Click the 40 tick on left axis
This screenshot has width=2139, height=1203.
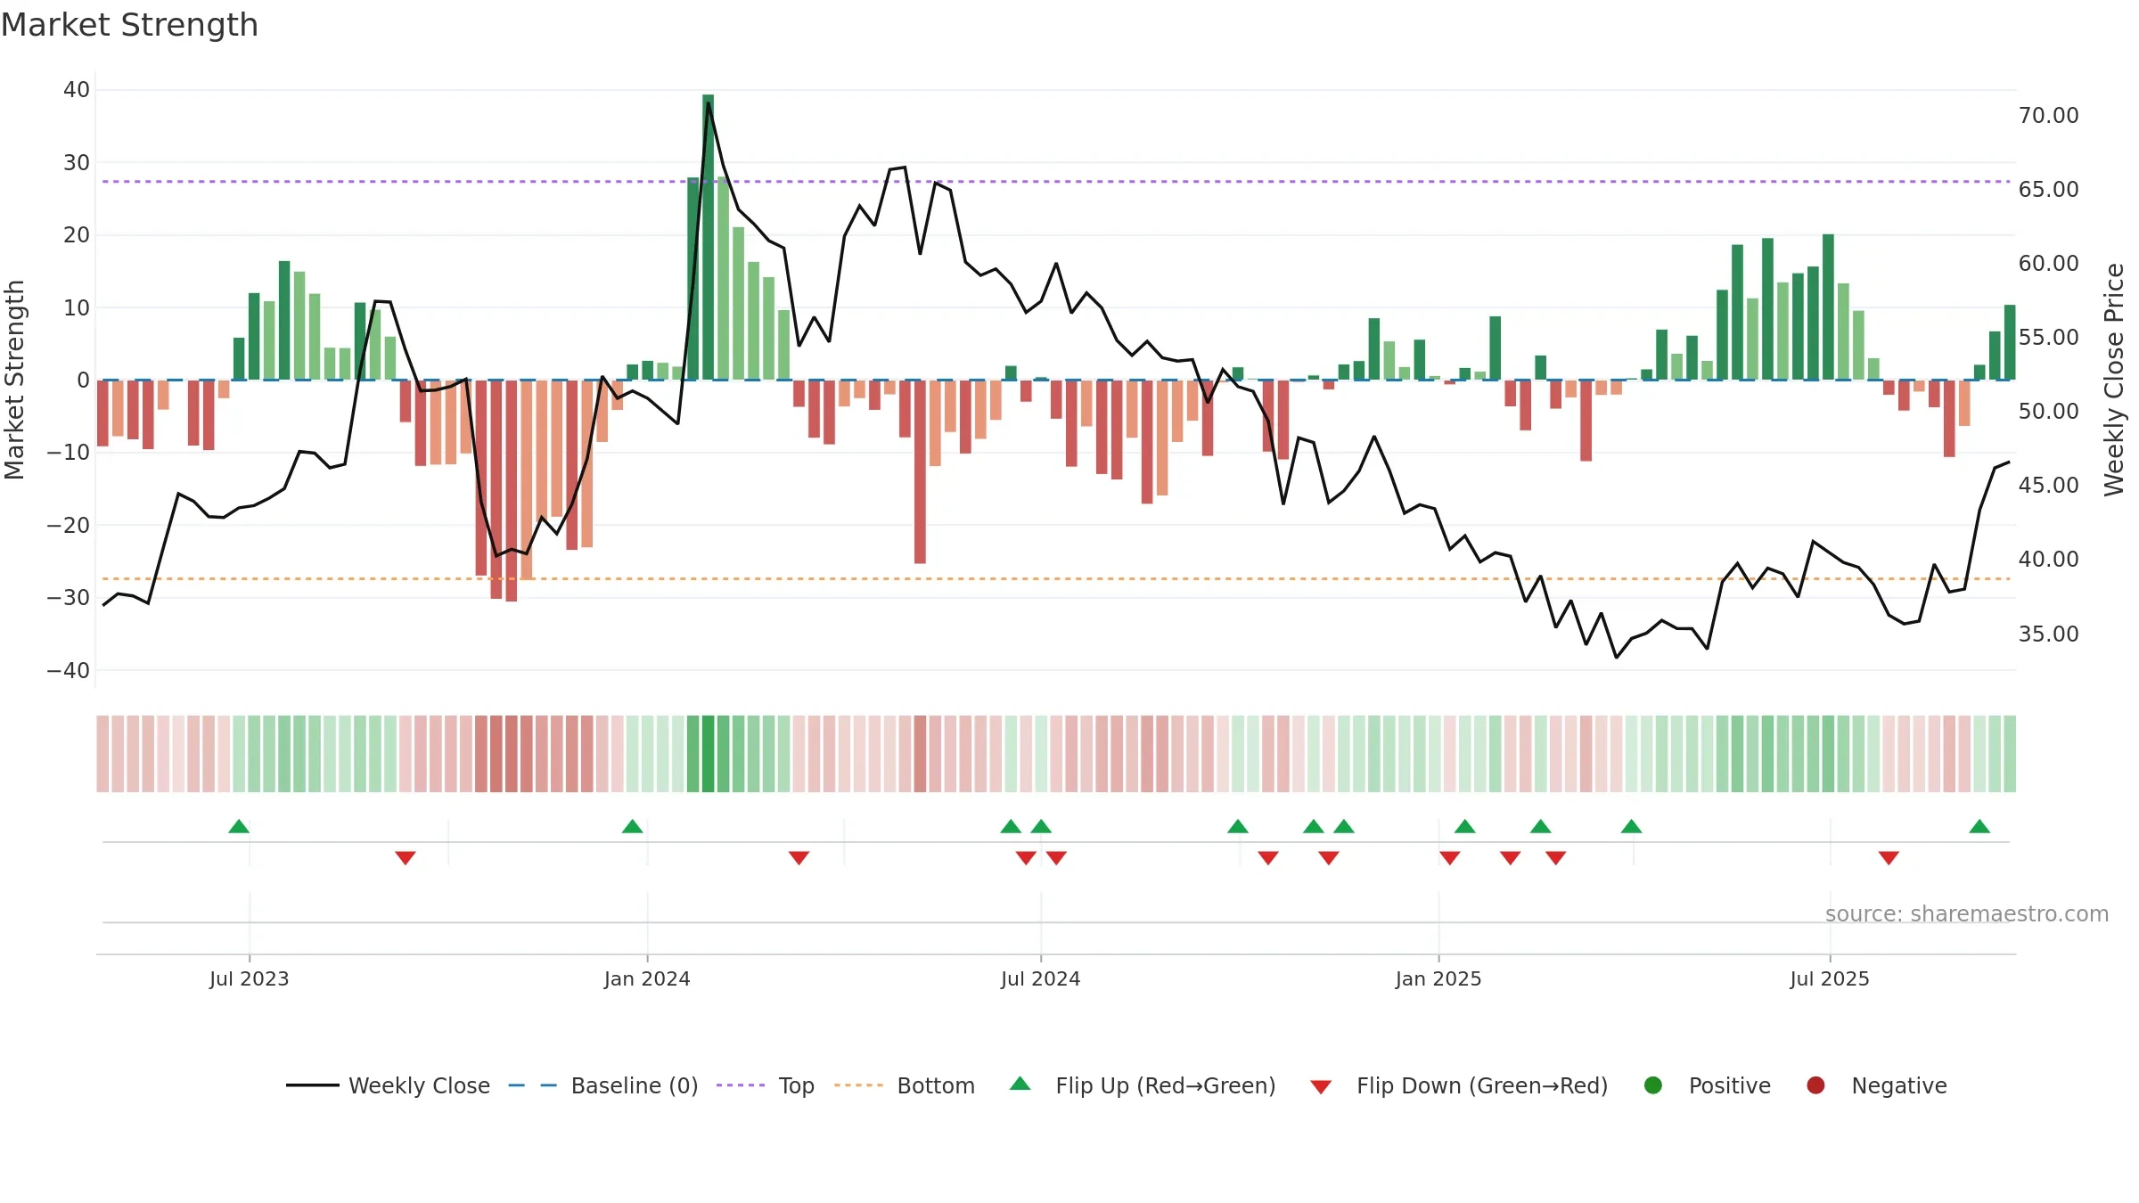click(x=77, y=90)
